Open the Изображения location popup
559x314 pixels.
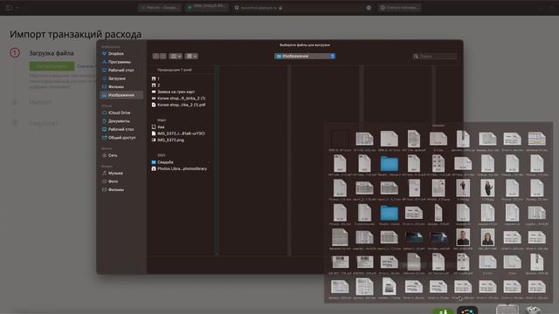tap(305, 56)
